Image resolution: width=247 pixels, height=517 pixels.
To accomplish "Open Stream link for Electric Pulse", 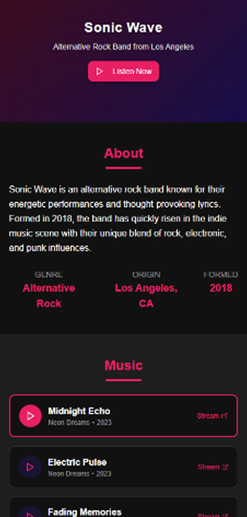I will pyautogui.click(x=213, y=467).
